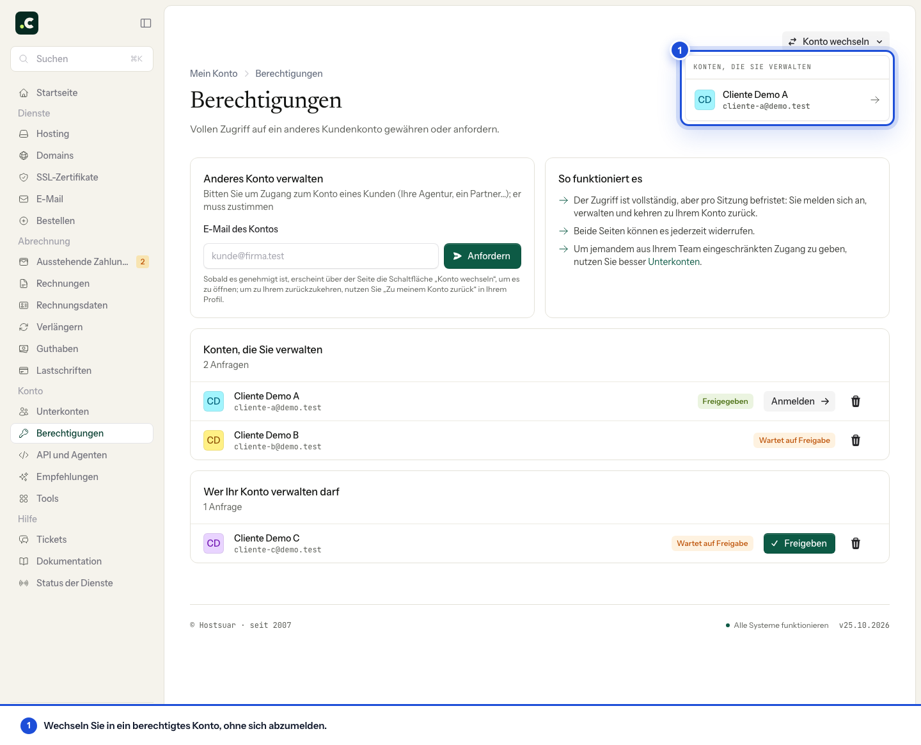
Task: Click the Guthaben wallet icon
Action: [x=24, y=349]
